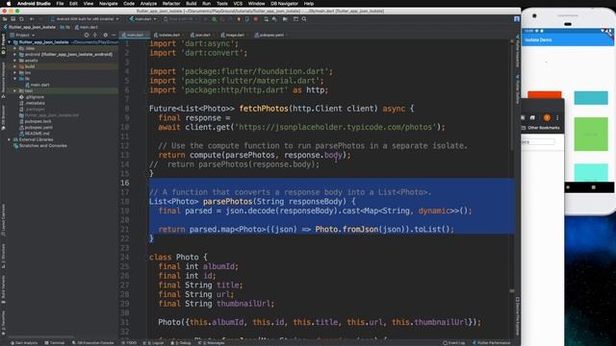Click line number 16 in the gutter

(x=124, y=183)
